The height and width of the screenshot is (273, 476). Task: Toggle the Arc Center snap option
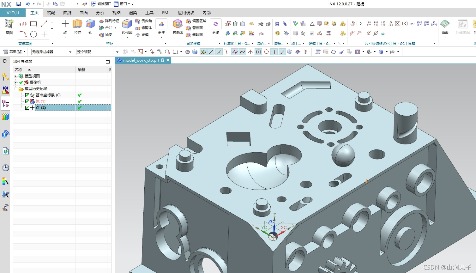point(258,52)
